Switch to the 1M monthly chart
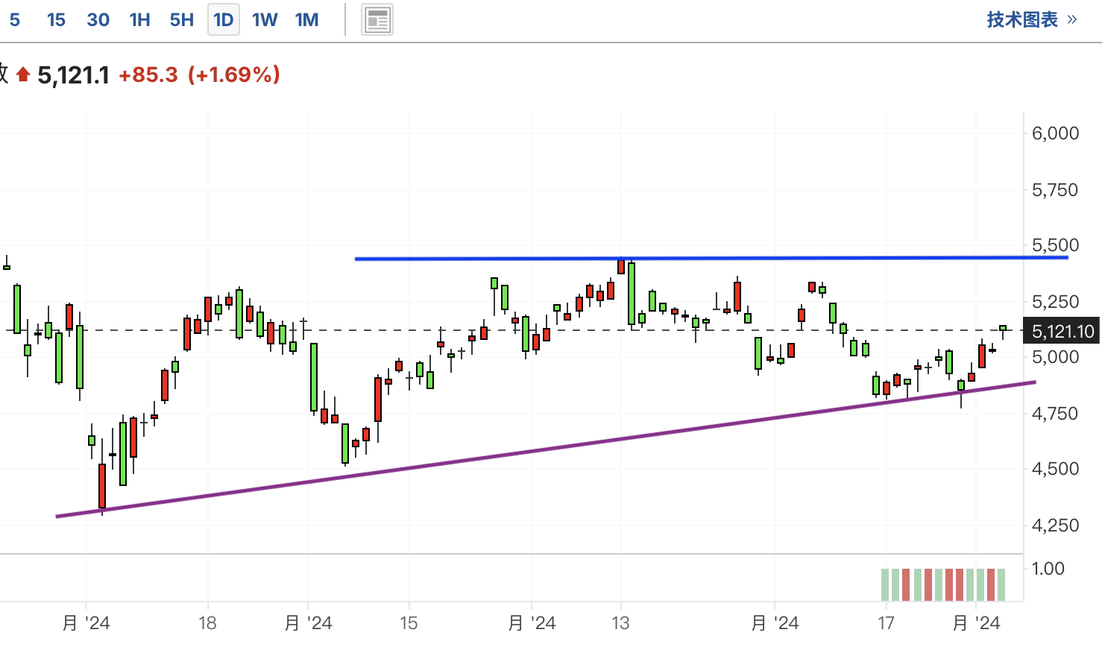The height and width of the screenshot is (653, 1102). point(306,20)
